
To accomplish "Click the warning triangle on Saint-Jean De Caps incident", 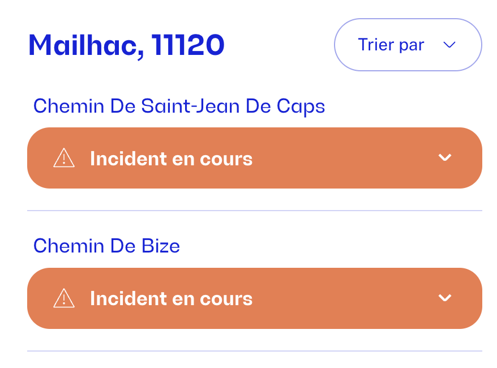I will pyautogui.click(x=64, y=158).
